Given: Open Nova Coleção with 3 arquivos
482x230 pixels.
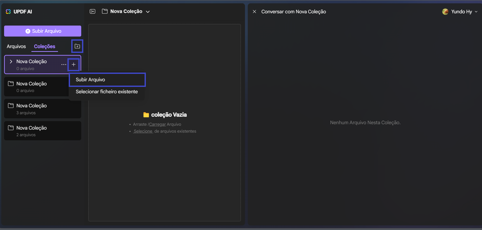Looking at the screenshot, I should point(43,109).
